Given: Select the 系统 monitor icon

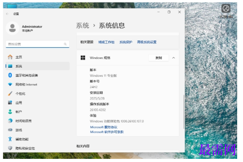Looking at the screenshot, I should tap(10, 66).
